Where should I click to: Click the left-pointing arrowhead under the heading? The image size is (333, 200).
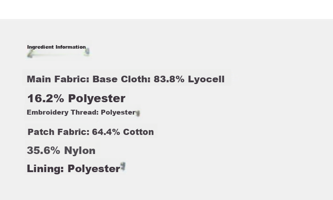pos(30,54)
